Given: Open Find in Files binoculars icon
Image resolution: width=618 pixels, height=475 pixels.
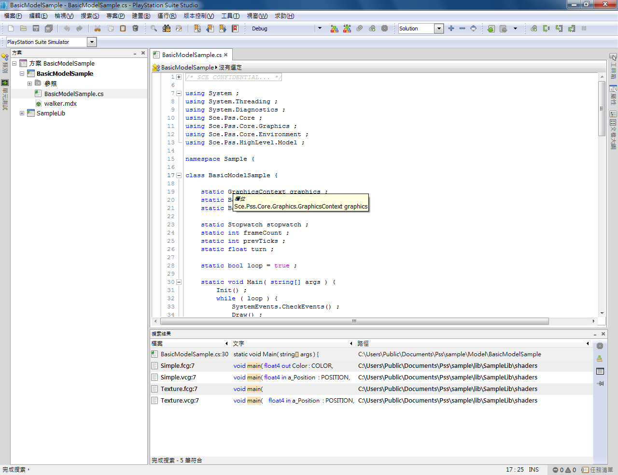Looking at the screenshot, I should click(166, 28).
